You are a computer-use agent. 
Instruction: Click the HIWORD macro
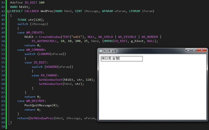pyautogui.click(x=52, y=67)
